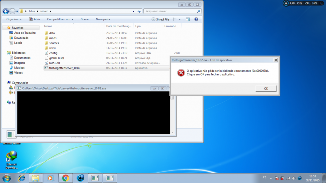Open Explorer help icon

click(196, 19)
